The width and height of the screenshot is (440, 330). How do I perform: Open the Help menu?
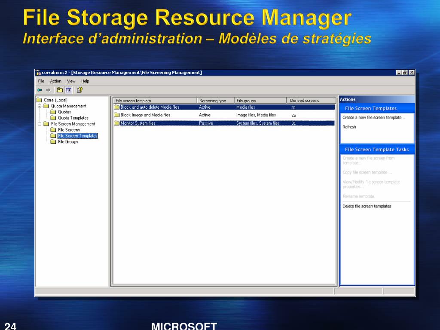point(85,81)
